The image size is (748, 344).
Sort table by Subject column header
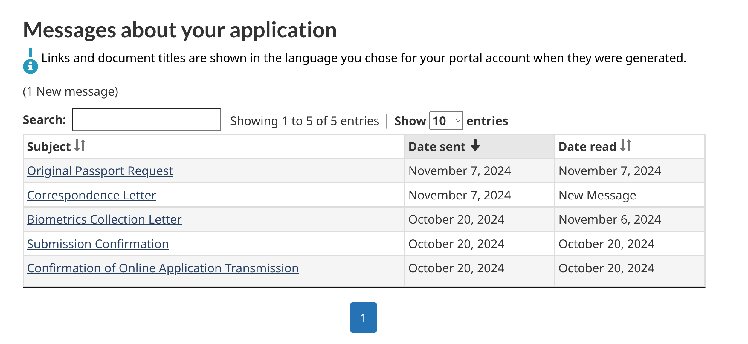click(x=49, y=147)
